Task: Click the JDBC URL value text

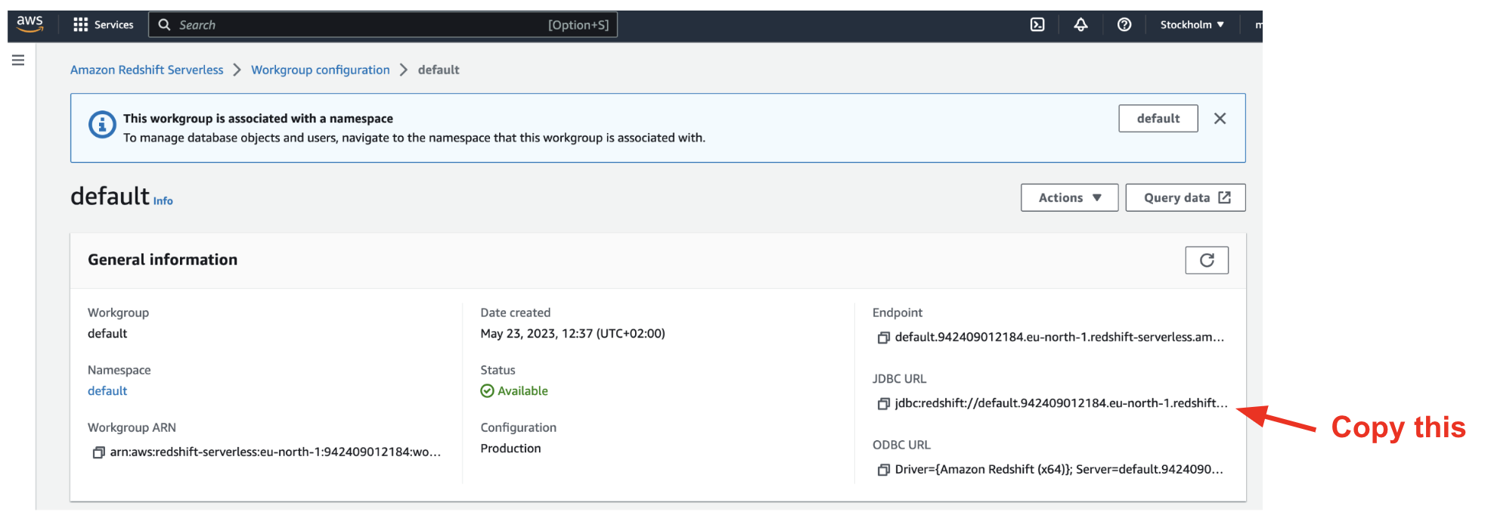Action: click(x=1061, y=403)
